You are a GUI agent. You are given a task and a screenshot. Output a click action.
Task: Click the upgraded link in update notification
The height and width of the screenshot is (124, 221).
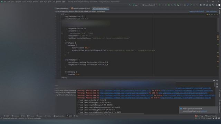click(x=204, y=111)
